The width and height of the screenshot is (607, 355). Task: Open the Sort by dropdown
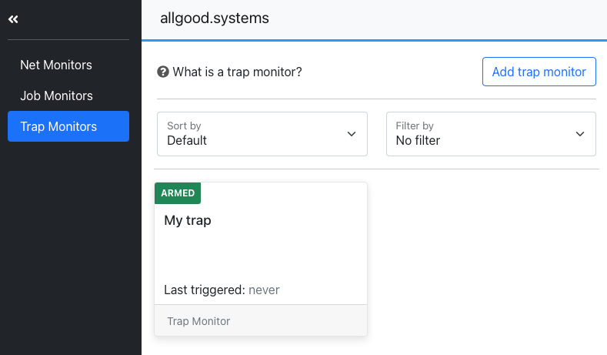click(x=262, y=134)
